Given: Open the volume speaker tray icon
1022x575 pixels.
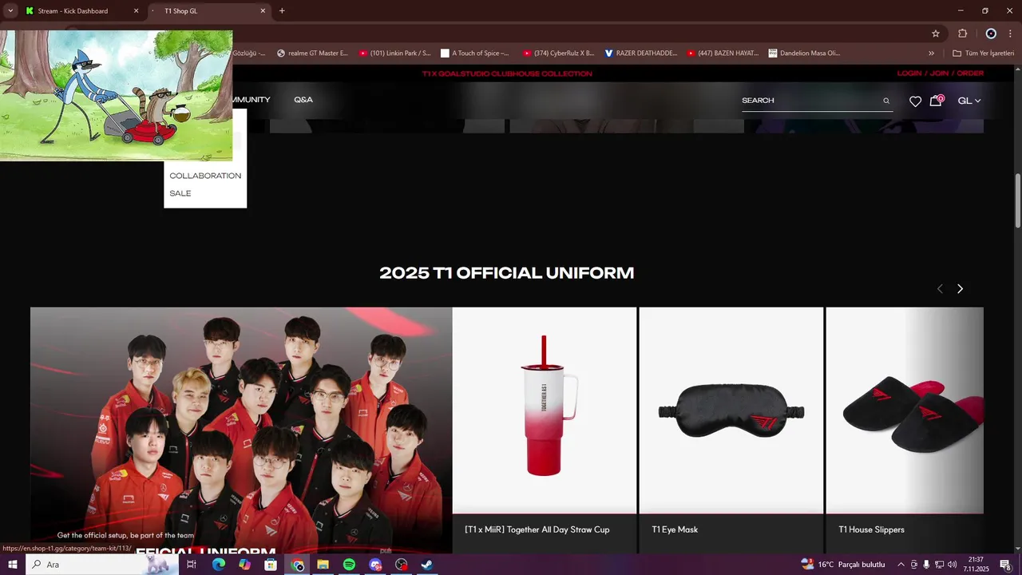Looking at the screenshot, I should pos(952,565).
